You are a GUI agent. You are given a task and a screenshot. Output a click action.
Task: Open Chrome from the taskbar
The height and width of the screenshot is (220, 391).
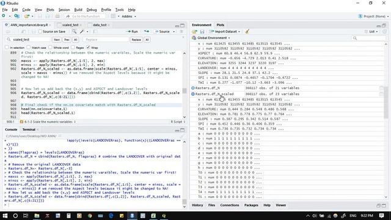[x=90, y=216]
